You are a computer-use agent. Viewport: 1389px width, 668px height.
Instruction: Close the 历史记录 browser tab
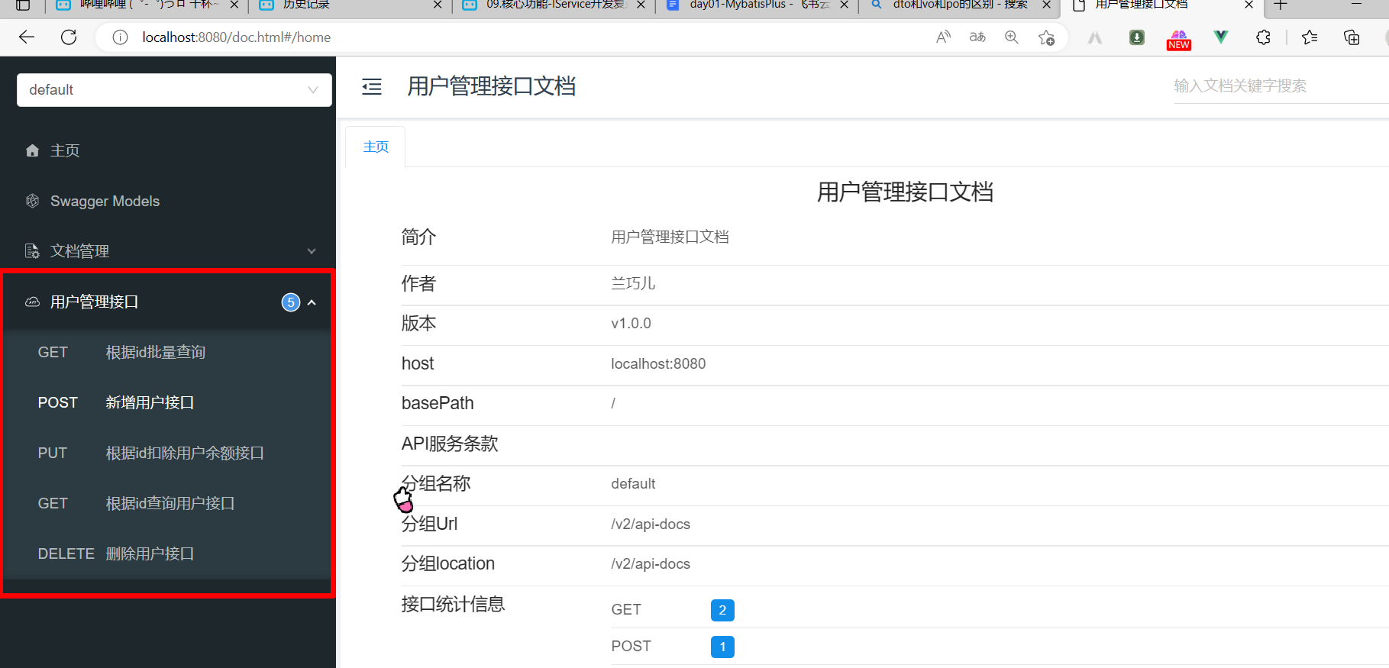coord(438,5)
